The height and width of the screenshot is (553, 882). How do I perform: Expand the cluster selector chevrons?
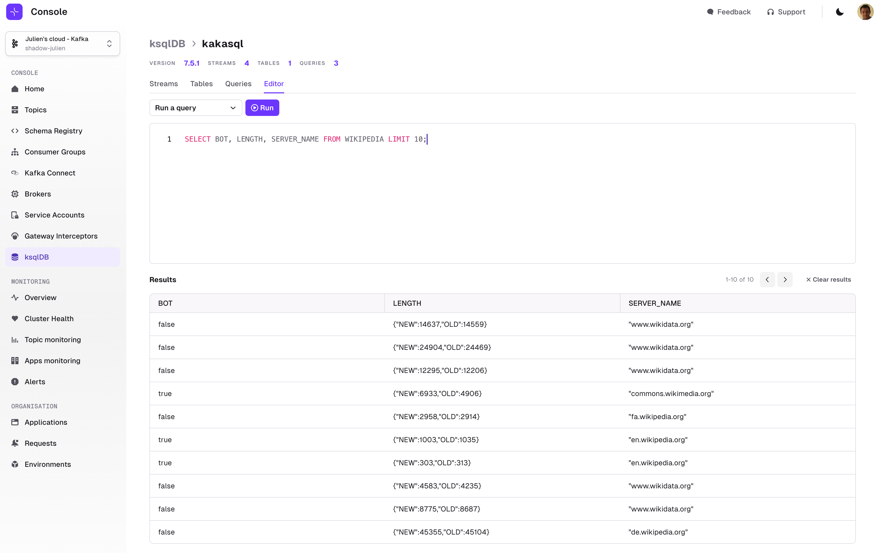click(x=109, y=44)
